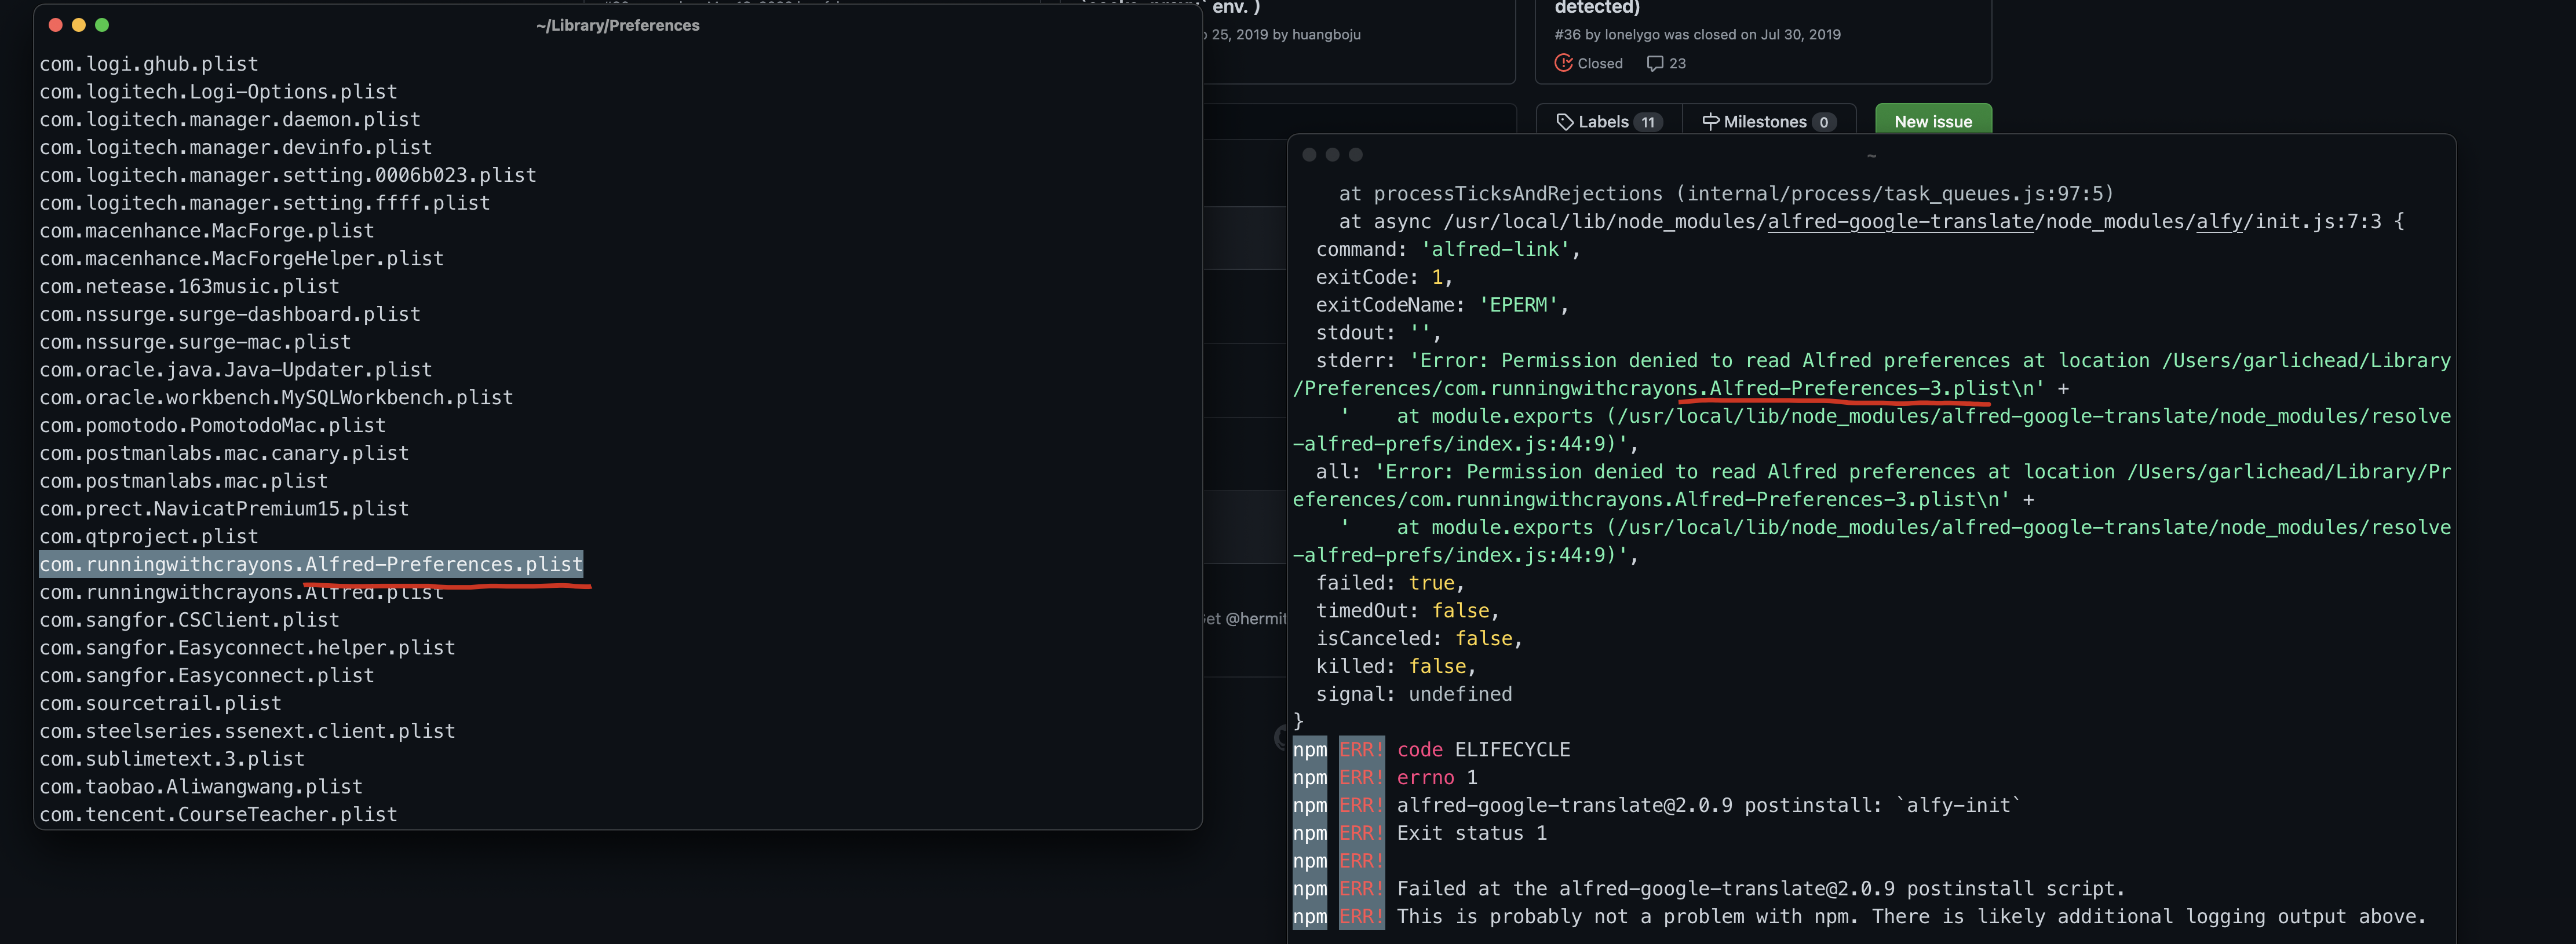This screenshot has height=944, width=2576.
Task: Click com.sourcetrail.plist entry
Action: pyautogui.click(x=160, y=704)
